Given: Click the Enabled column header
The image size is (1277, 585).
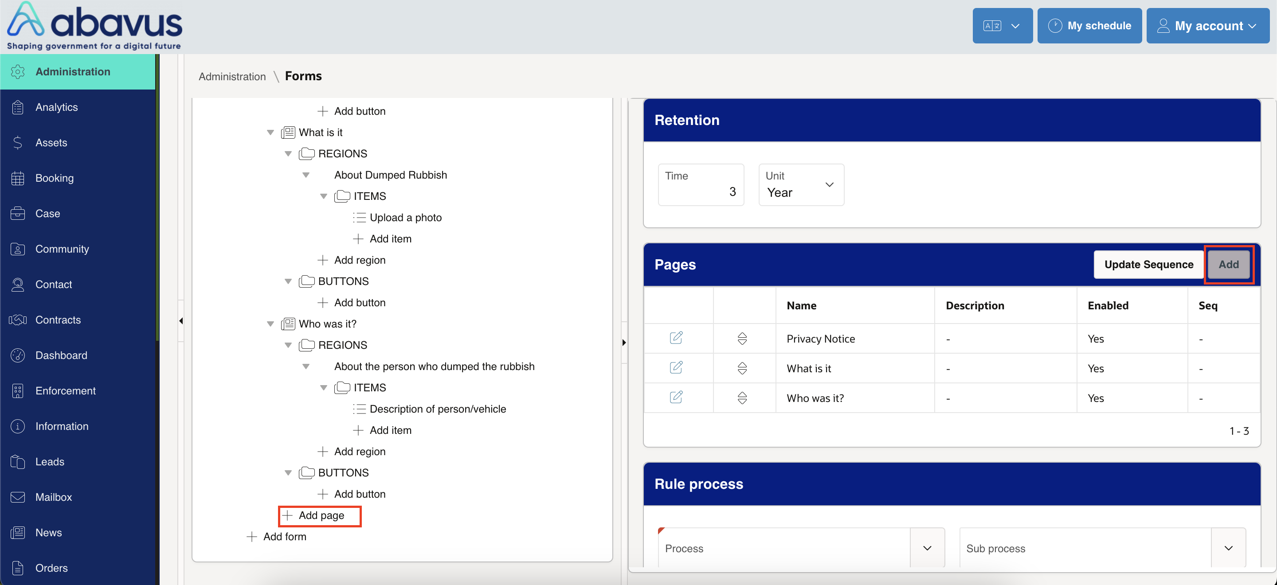Looking at the screenshot, I should (1108, 306).
